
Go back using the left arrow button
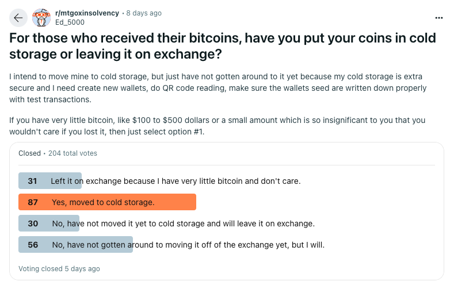coord(18,18)
